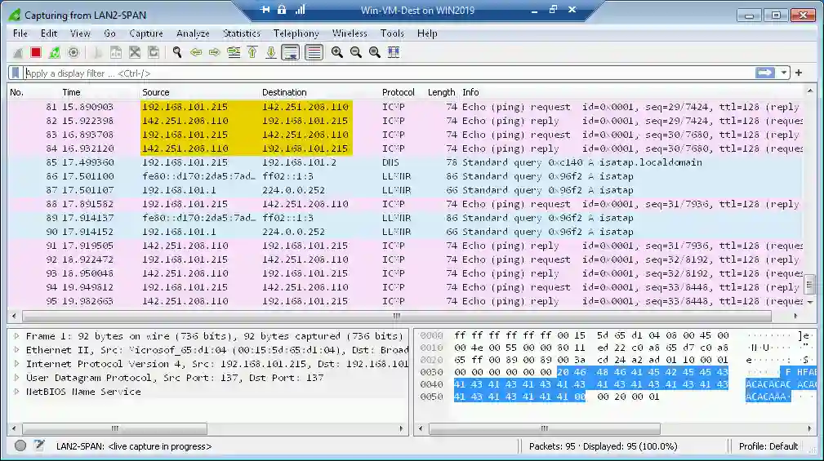Reload this capture file icon

click(154, 52)
